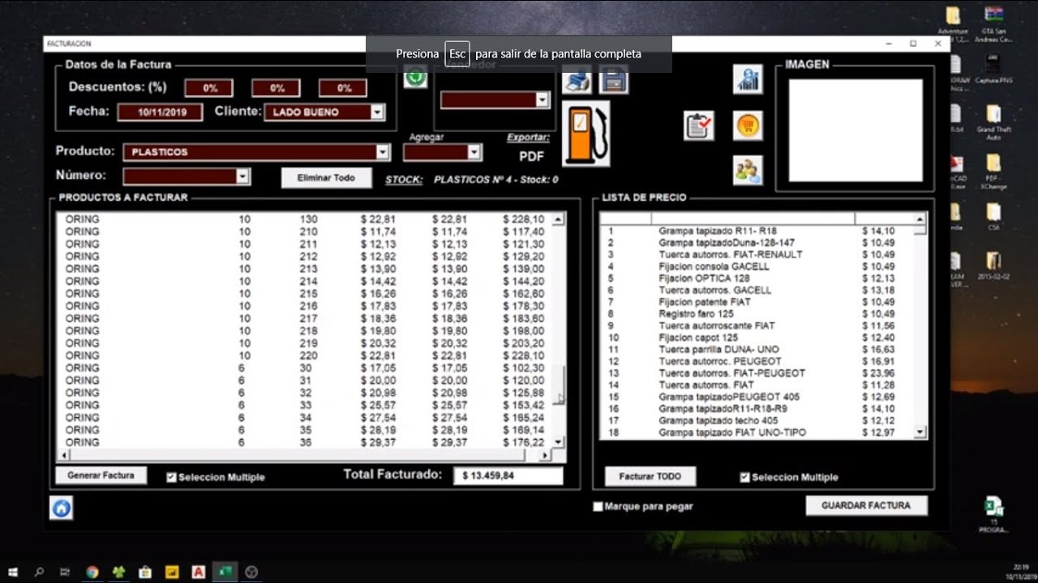Click Generar Factura button
This screenshot has width=1038, height=583.
101,476
